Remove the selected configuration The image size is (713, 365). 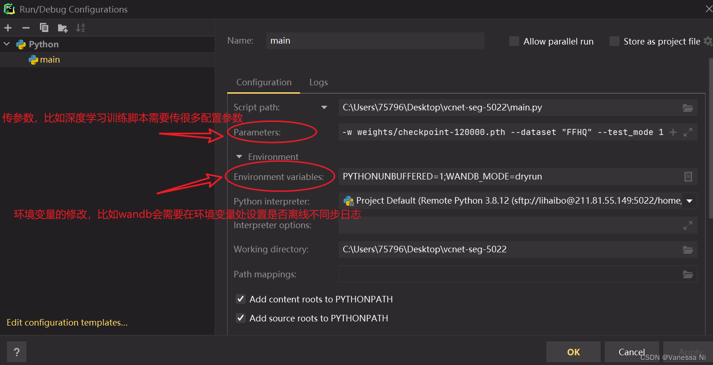(26, 28)
